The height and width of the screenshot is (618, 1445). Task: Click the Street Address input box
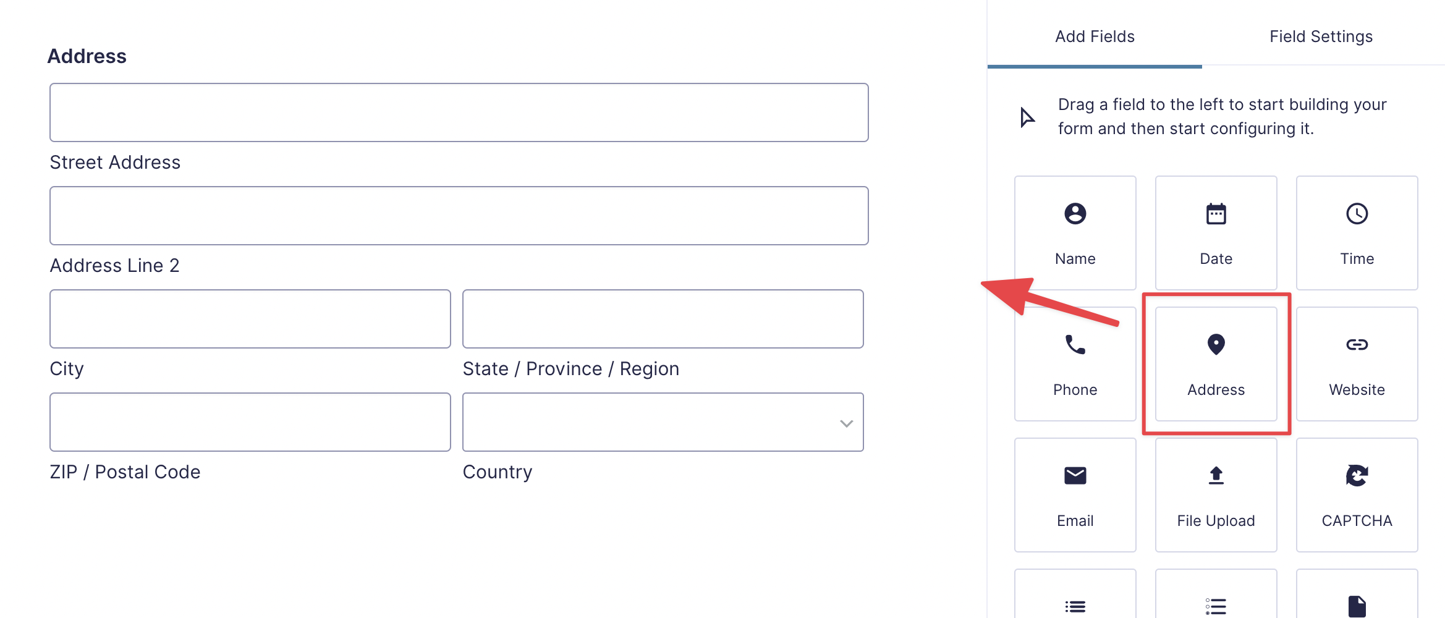pyautogui.click(x=459, y=112)
